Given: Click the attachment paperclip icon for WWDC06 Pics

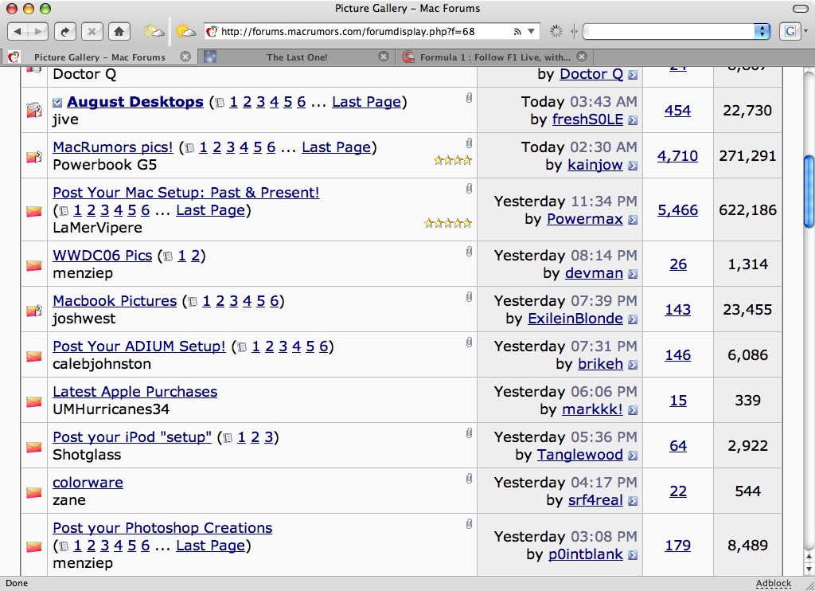Looking at the screenshot, I should [x=469, y=251].
